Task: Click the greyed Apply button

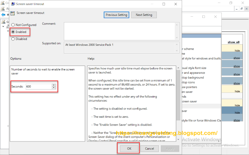Action: (x=170, y=148)
